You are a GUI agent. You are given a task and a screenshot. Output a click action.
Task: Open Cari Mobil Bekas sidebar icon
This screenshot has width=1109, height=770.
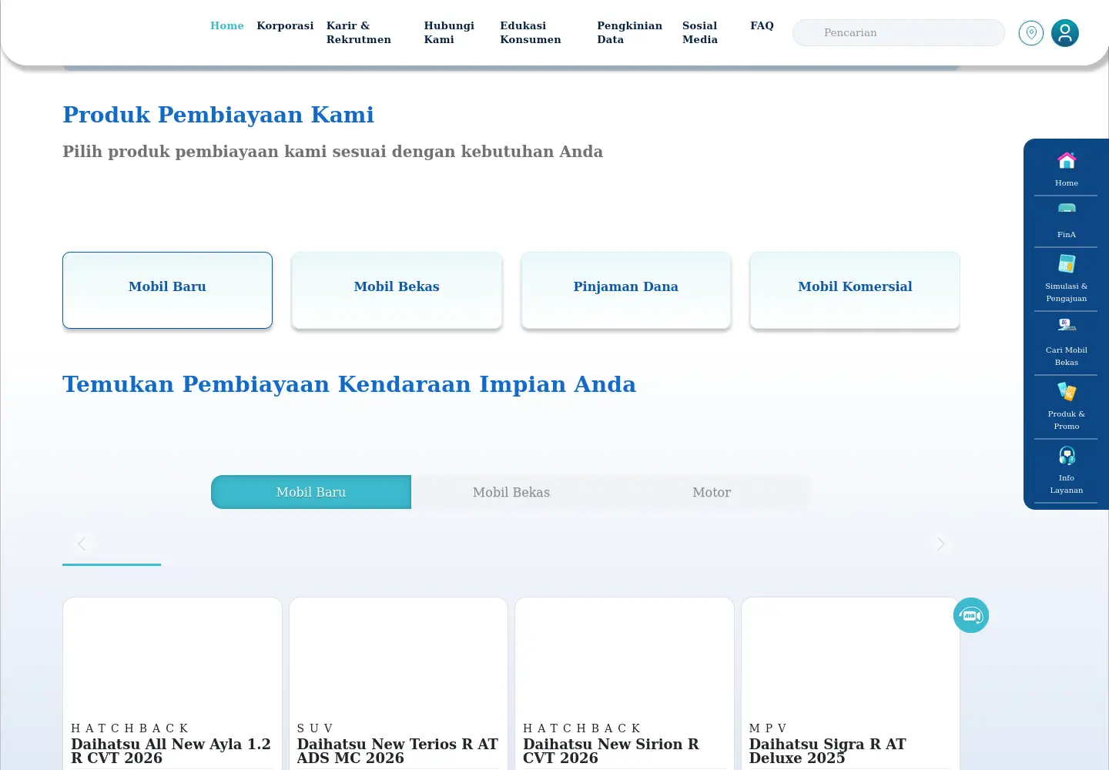click(x=1067, y=326)
